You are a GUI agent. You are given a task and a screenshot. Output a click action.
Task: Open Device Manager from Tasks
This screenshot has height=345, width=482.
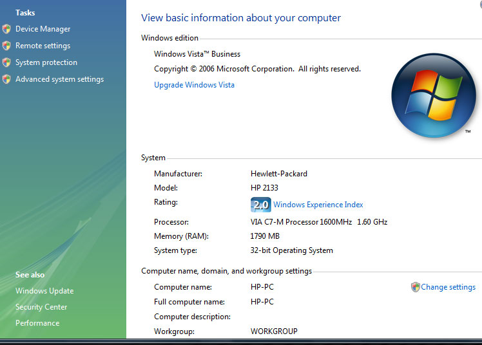(x=43, y=29)
